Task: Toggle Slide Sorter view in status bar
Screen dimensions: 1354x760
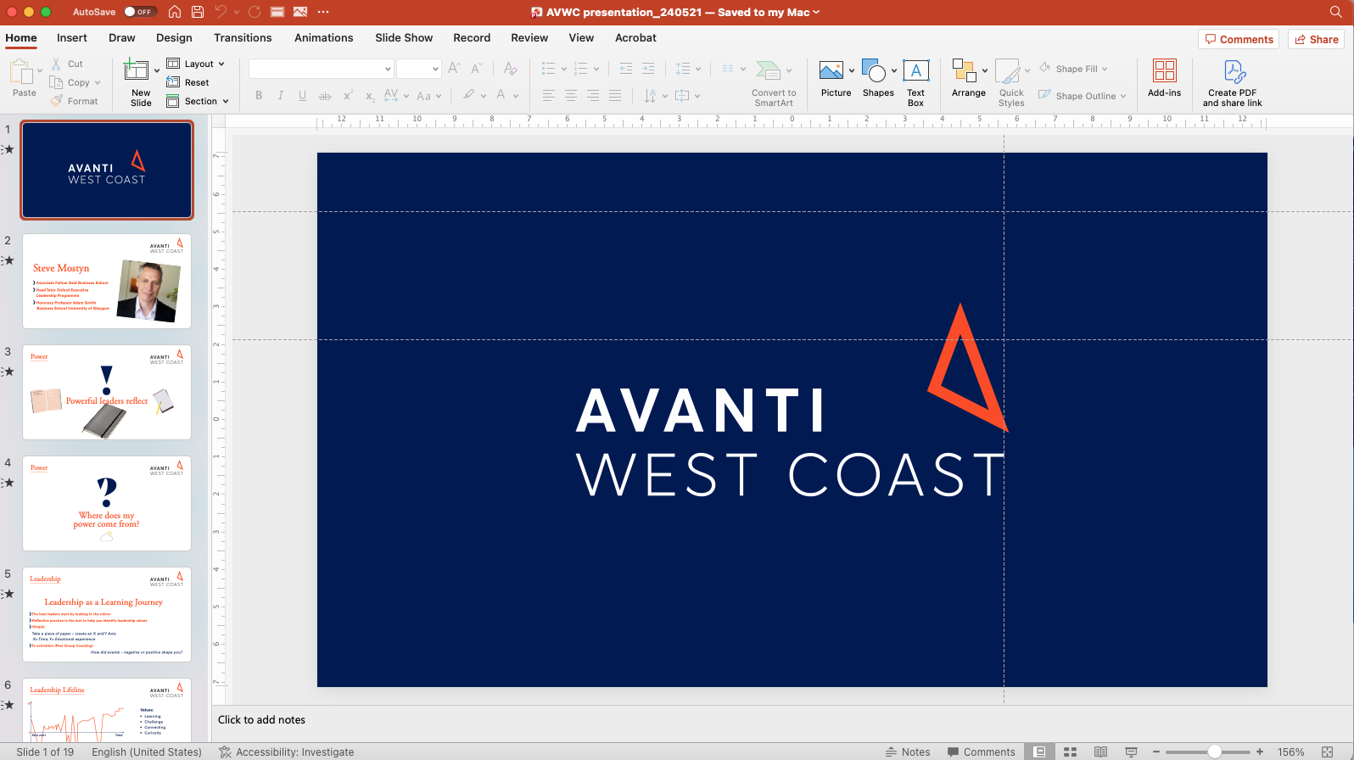Action: [1070, 752]
